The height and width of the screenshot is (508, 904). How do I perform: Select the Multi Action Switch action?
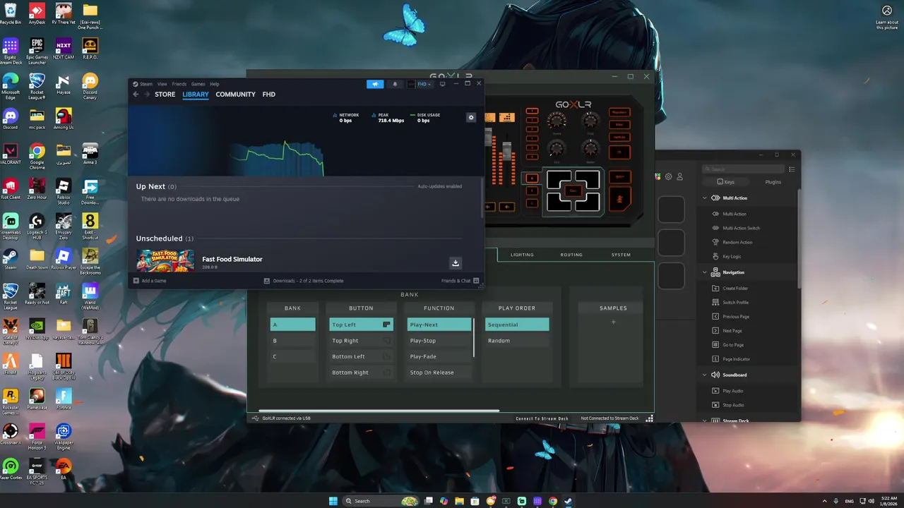(x=742, y=228)
